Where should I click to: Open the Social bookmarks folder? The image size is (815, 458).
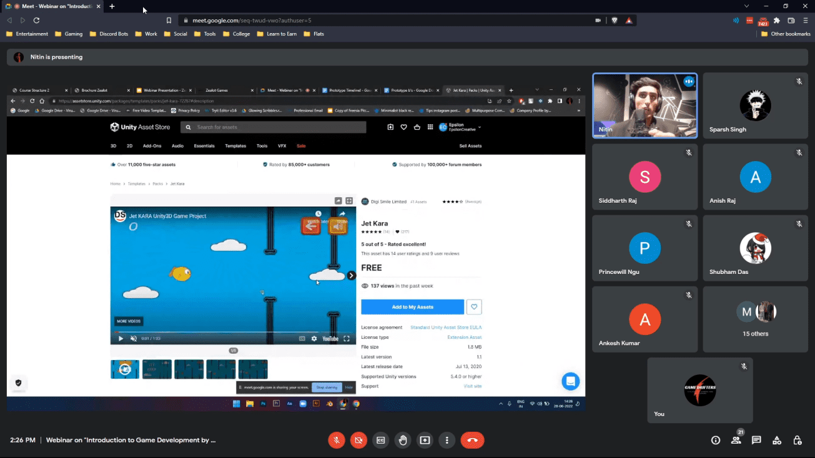(x=176, y=34)
